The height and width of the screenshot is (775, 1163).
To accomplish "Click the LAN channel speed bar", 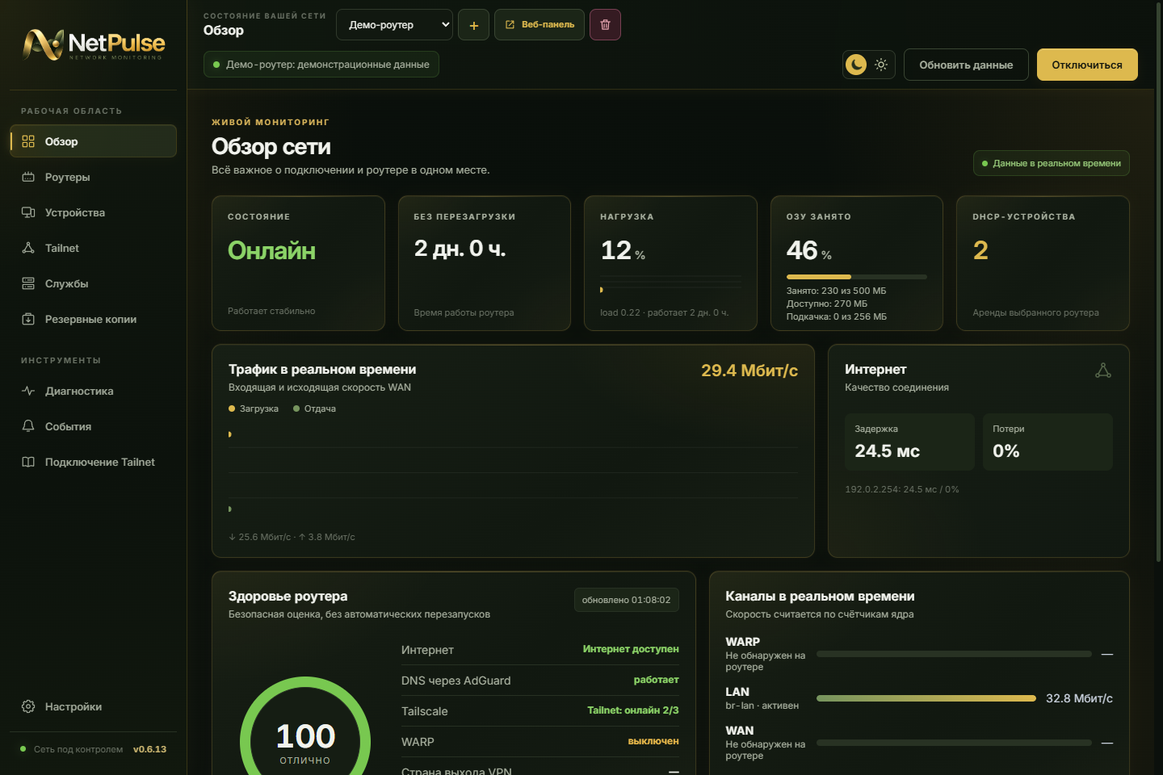I will (x=926, y=698).
